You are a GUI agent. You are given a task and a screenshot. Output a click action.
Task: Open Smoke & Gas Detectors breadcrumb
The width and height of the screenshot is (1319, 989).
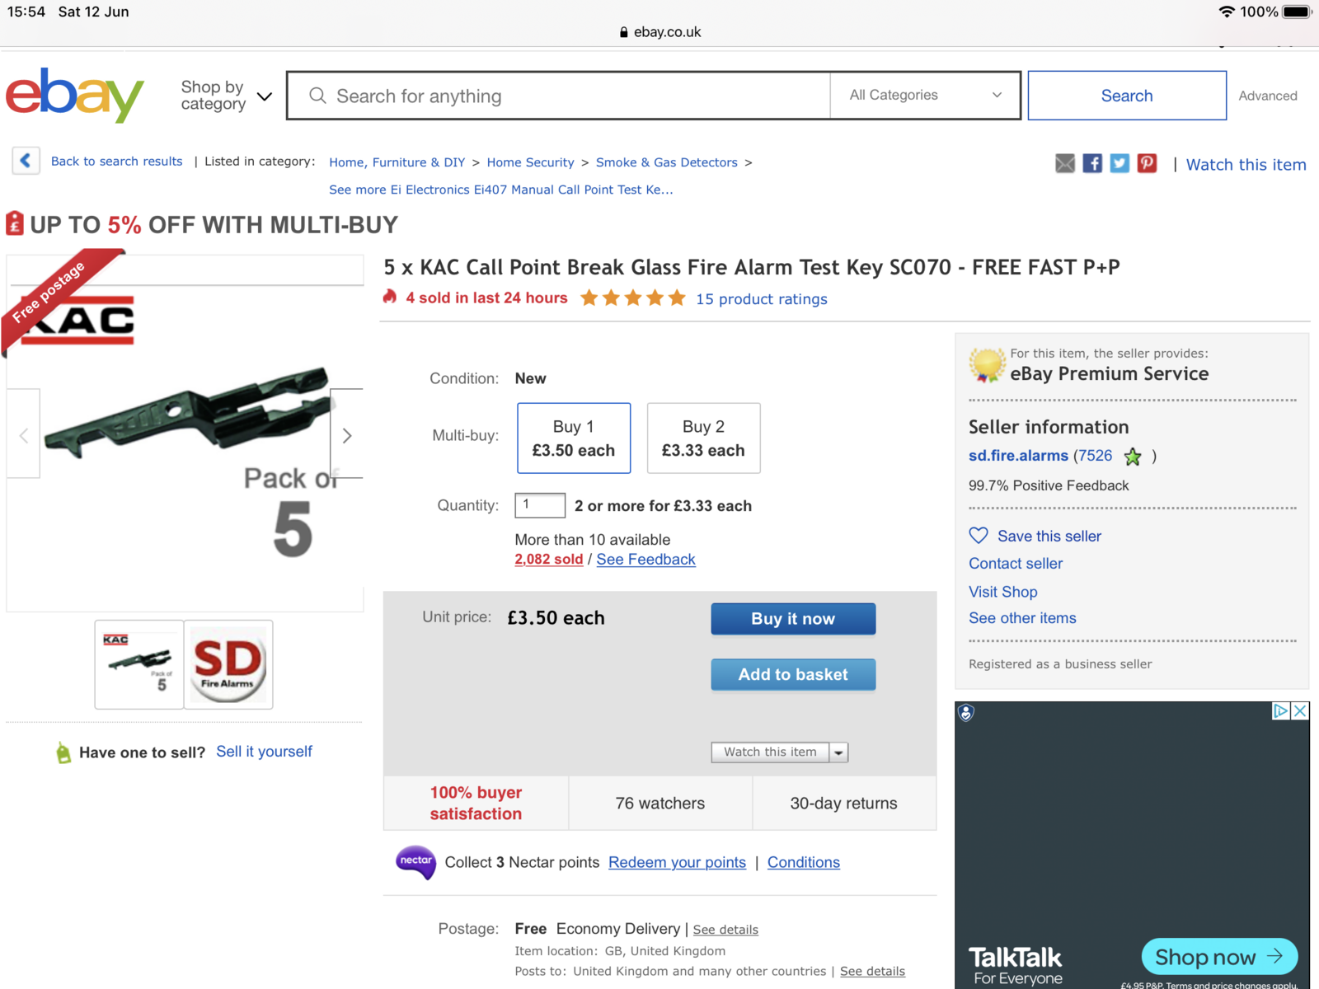[x=666, y=162]
